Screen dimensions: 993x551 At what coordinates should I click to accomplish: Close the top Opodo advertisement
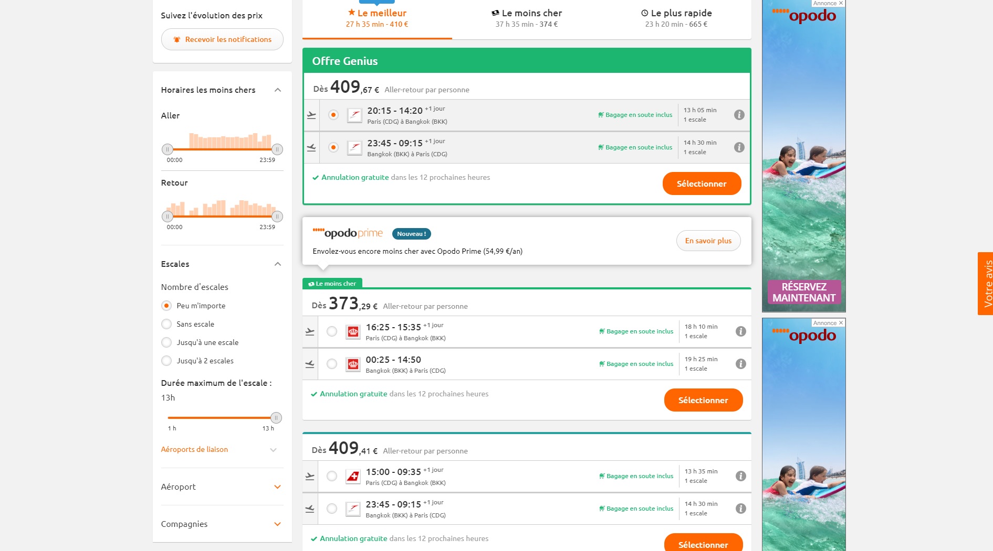[841, 3]
